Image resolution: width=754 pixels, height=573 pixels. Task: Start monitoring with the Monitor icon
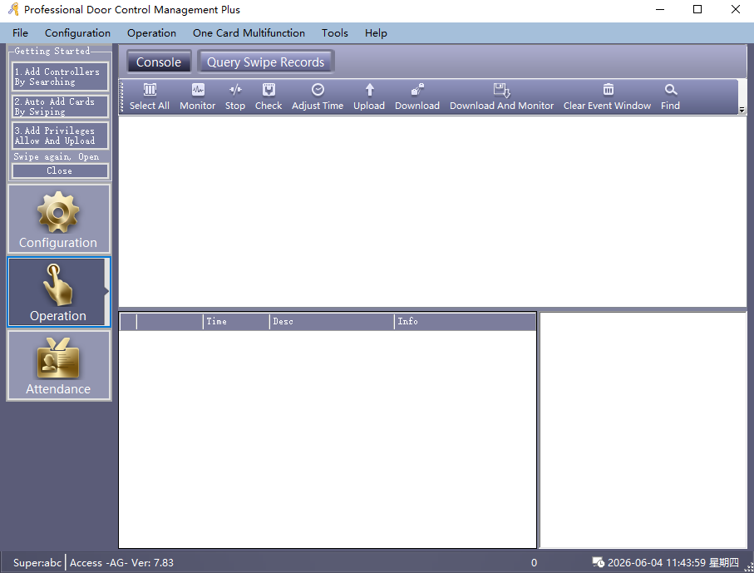point(198,90)
